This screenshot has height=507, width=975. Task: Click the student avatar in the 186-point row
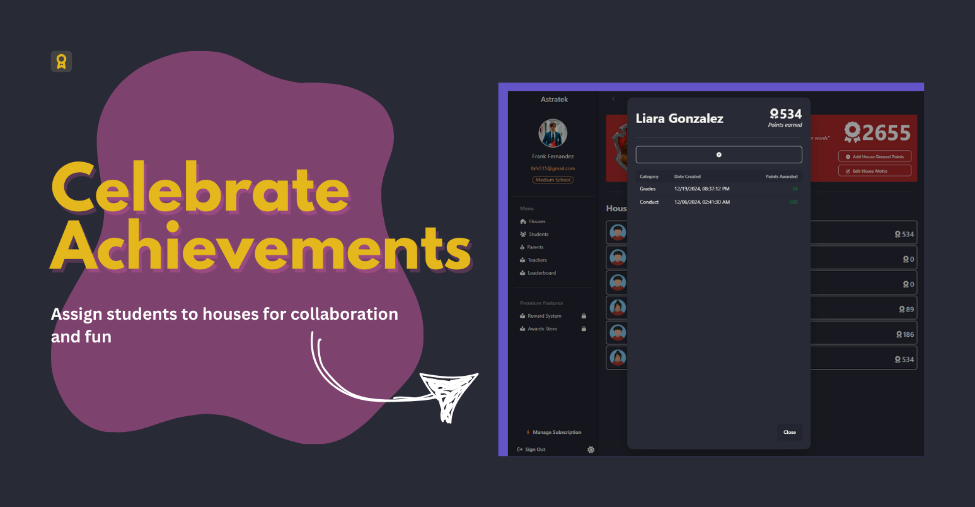[618, 333]
